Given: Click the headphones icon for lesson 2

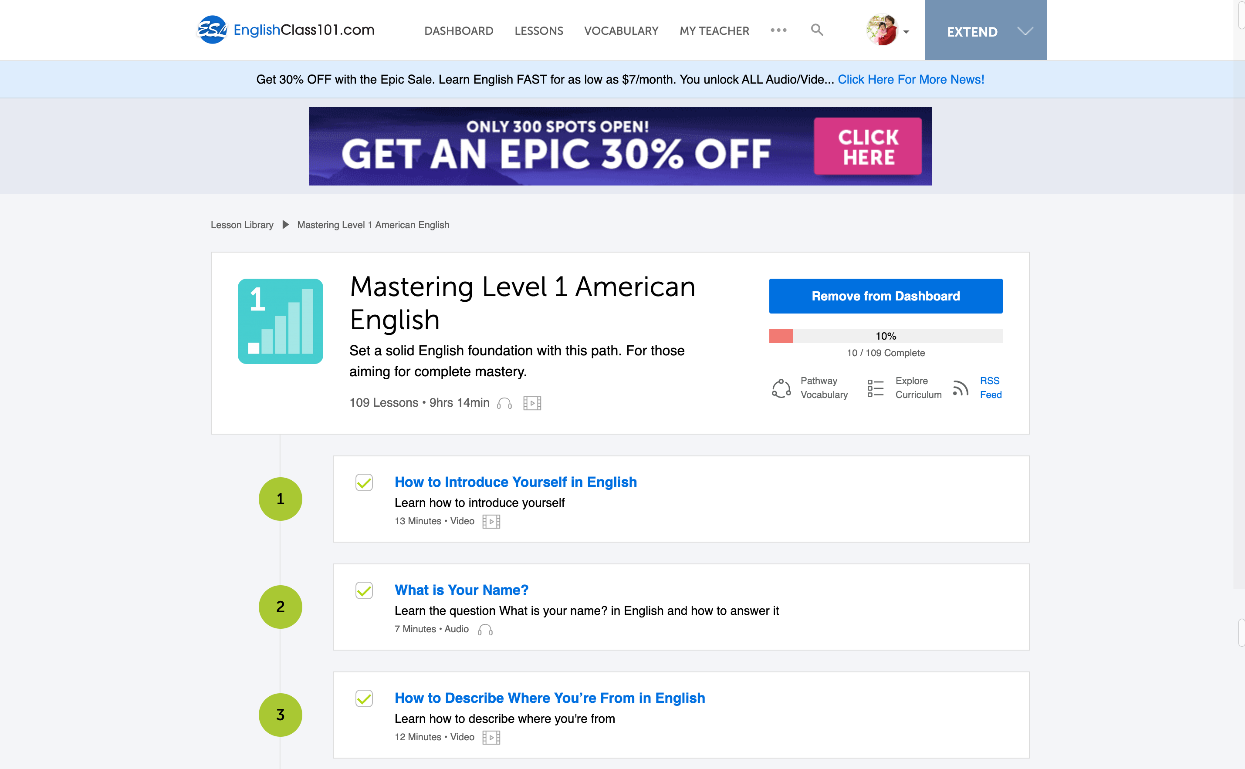Looking at the screenshot, I should tap(485, 630).
